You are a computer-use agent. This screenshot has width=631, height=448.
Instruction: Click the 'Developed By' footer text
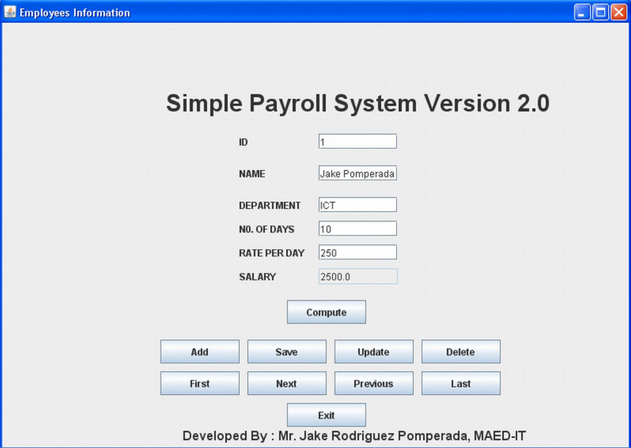[354, 436]
